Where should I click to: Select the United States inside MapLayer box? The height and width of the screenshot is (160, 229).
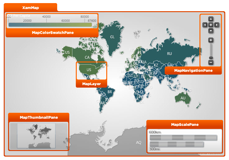89,70
